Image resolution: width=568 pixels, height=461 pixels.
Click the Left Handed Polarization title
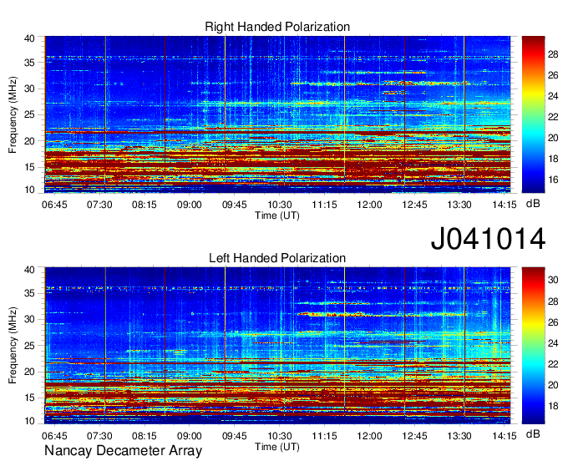tap(277, 258)
